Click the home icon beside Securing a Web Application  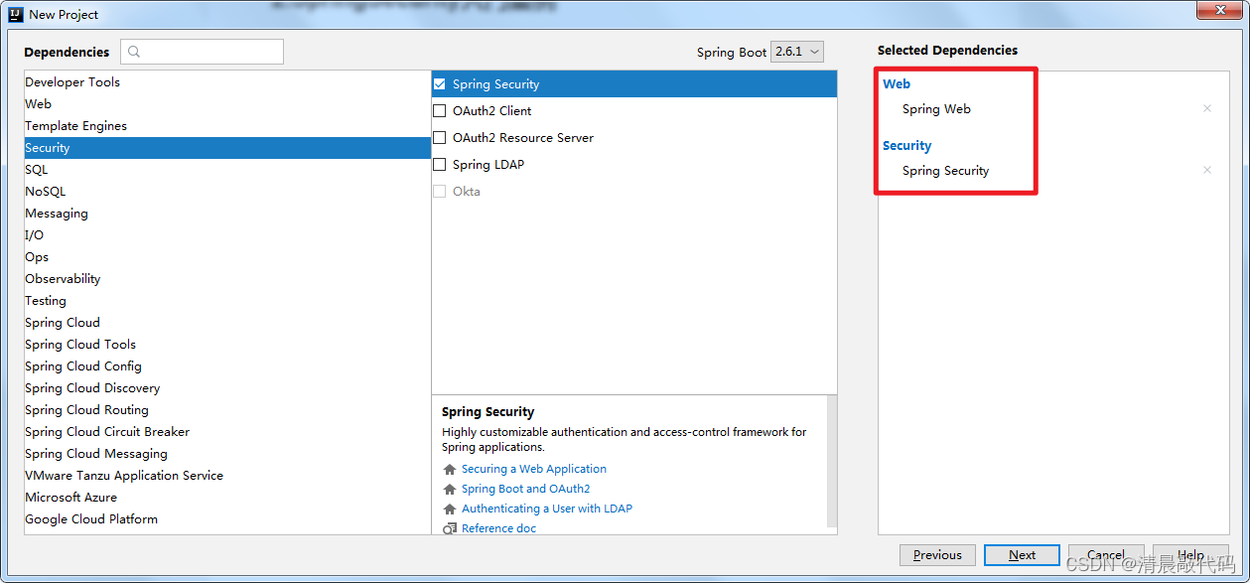coord(450,468)
